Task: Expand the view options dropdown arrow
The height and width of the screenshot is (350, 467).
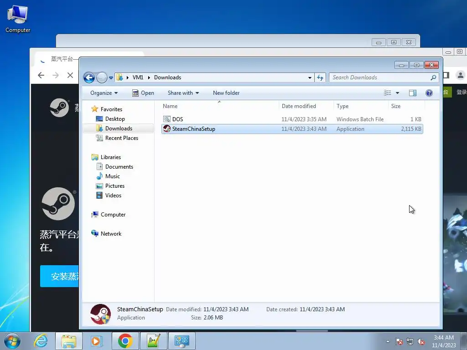Action: pos(397,93)
